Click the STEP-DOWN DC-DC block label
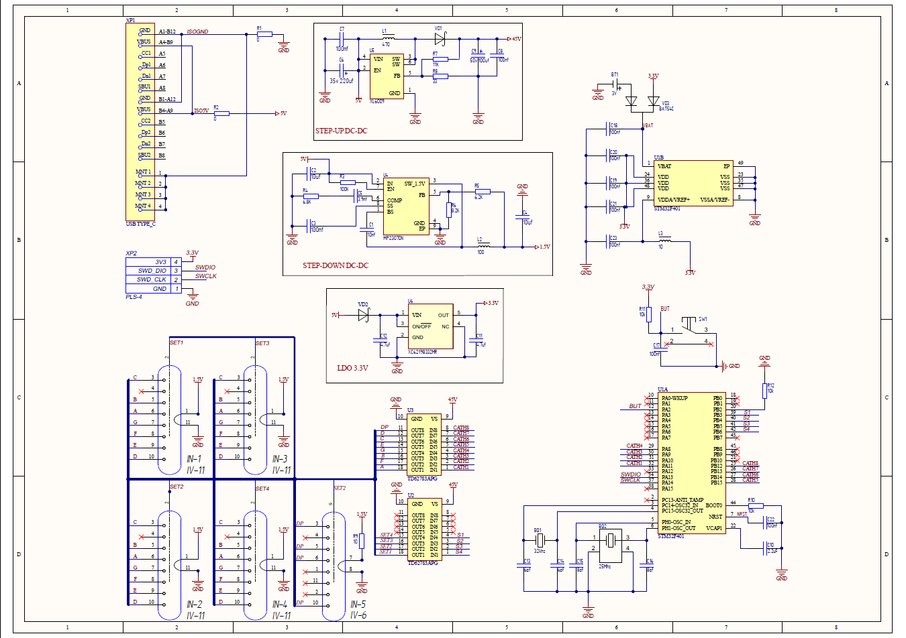This screenshot has width=906, height=638. click(x=335, y=265)
